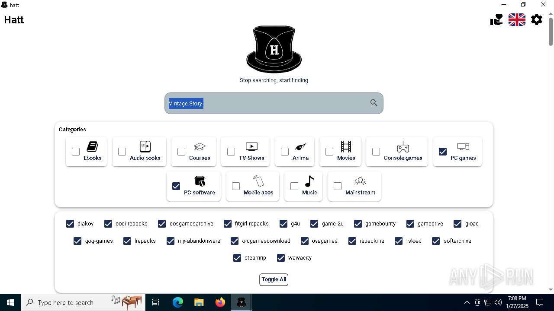
Task: Click the Movies film strip icon
Action: coord(346,146)
